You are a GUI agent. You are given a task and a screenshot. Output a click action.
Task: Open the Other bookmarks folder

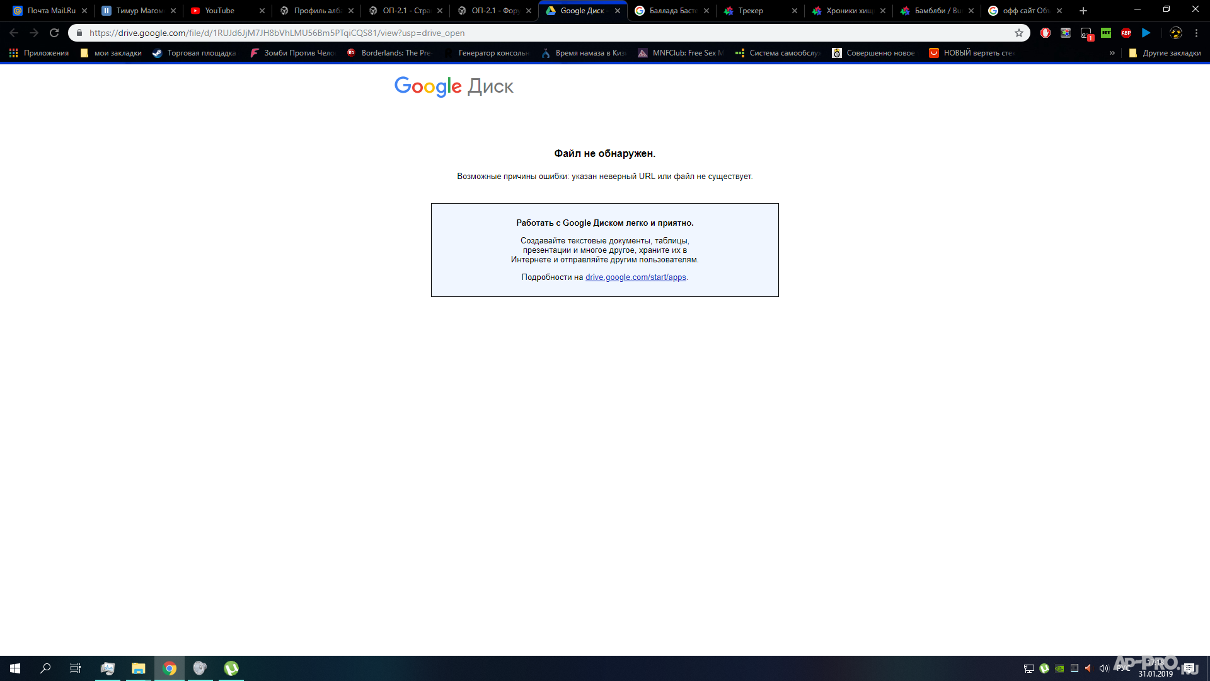tap(1165, 53)
